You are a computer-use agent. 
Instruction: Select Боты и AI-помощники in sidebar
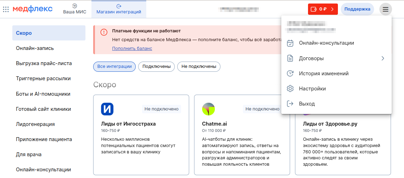43,94
